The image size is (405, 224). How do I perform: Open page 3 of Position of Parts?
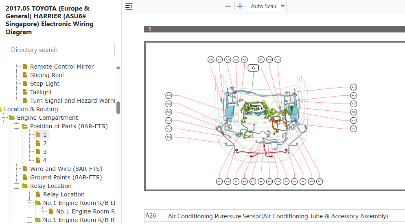(45, 152)
